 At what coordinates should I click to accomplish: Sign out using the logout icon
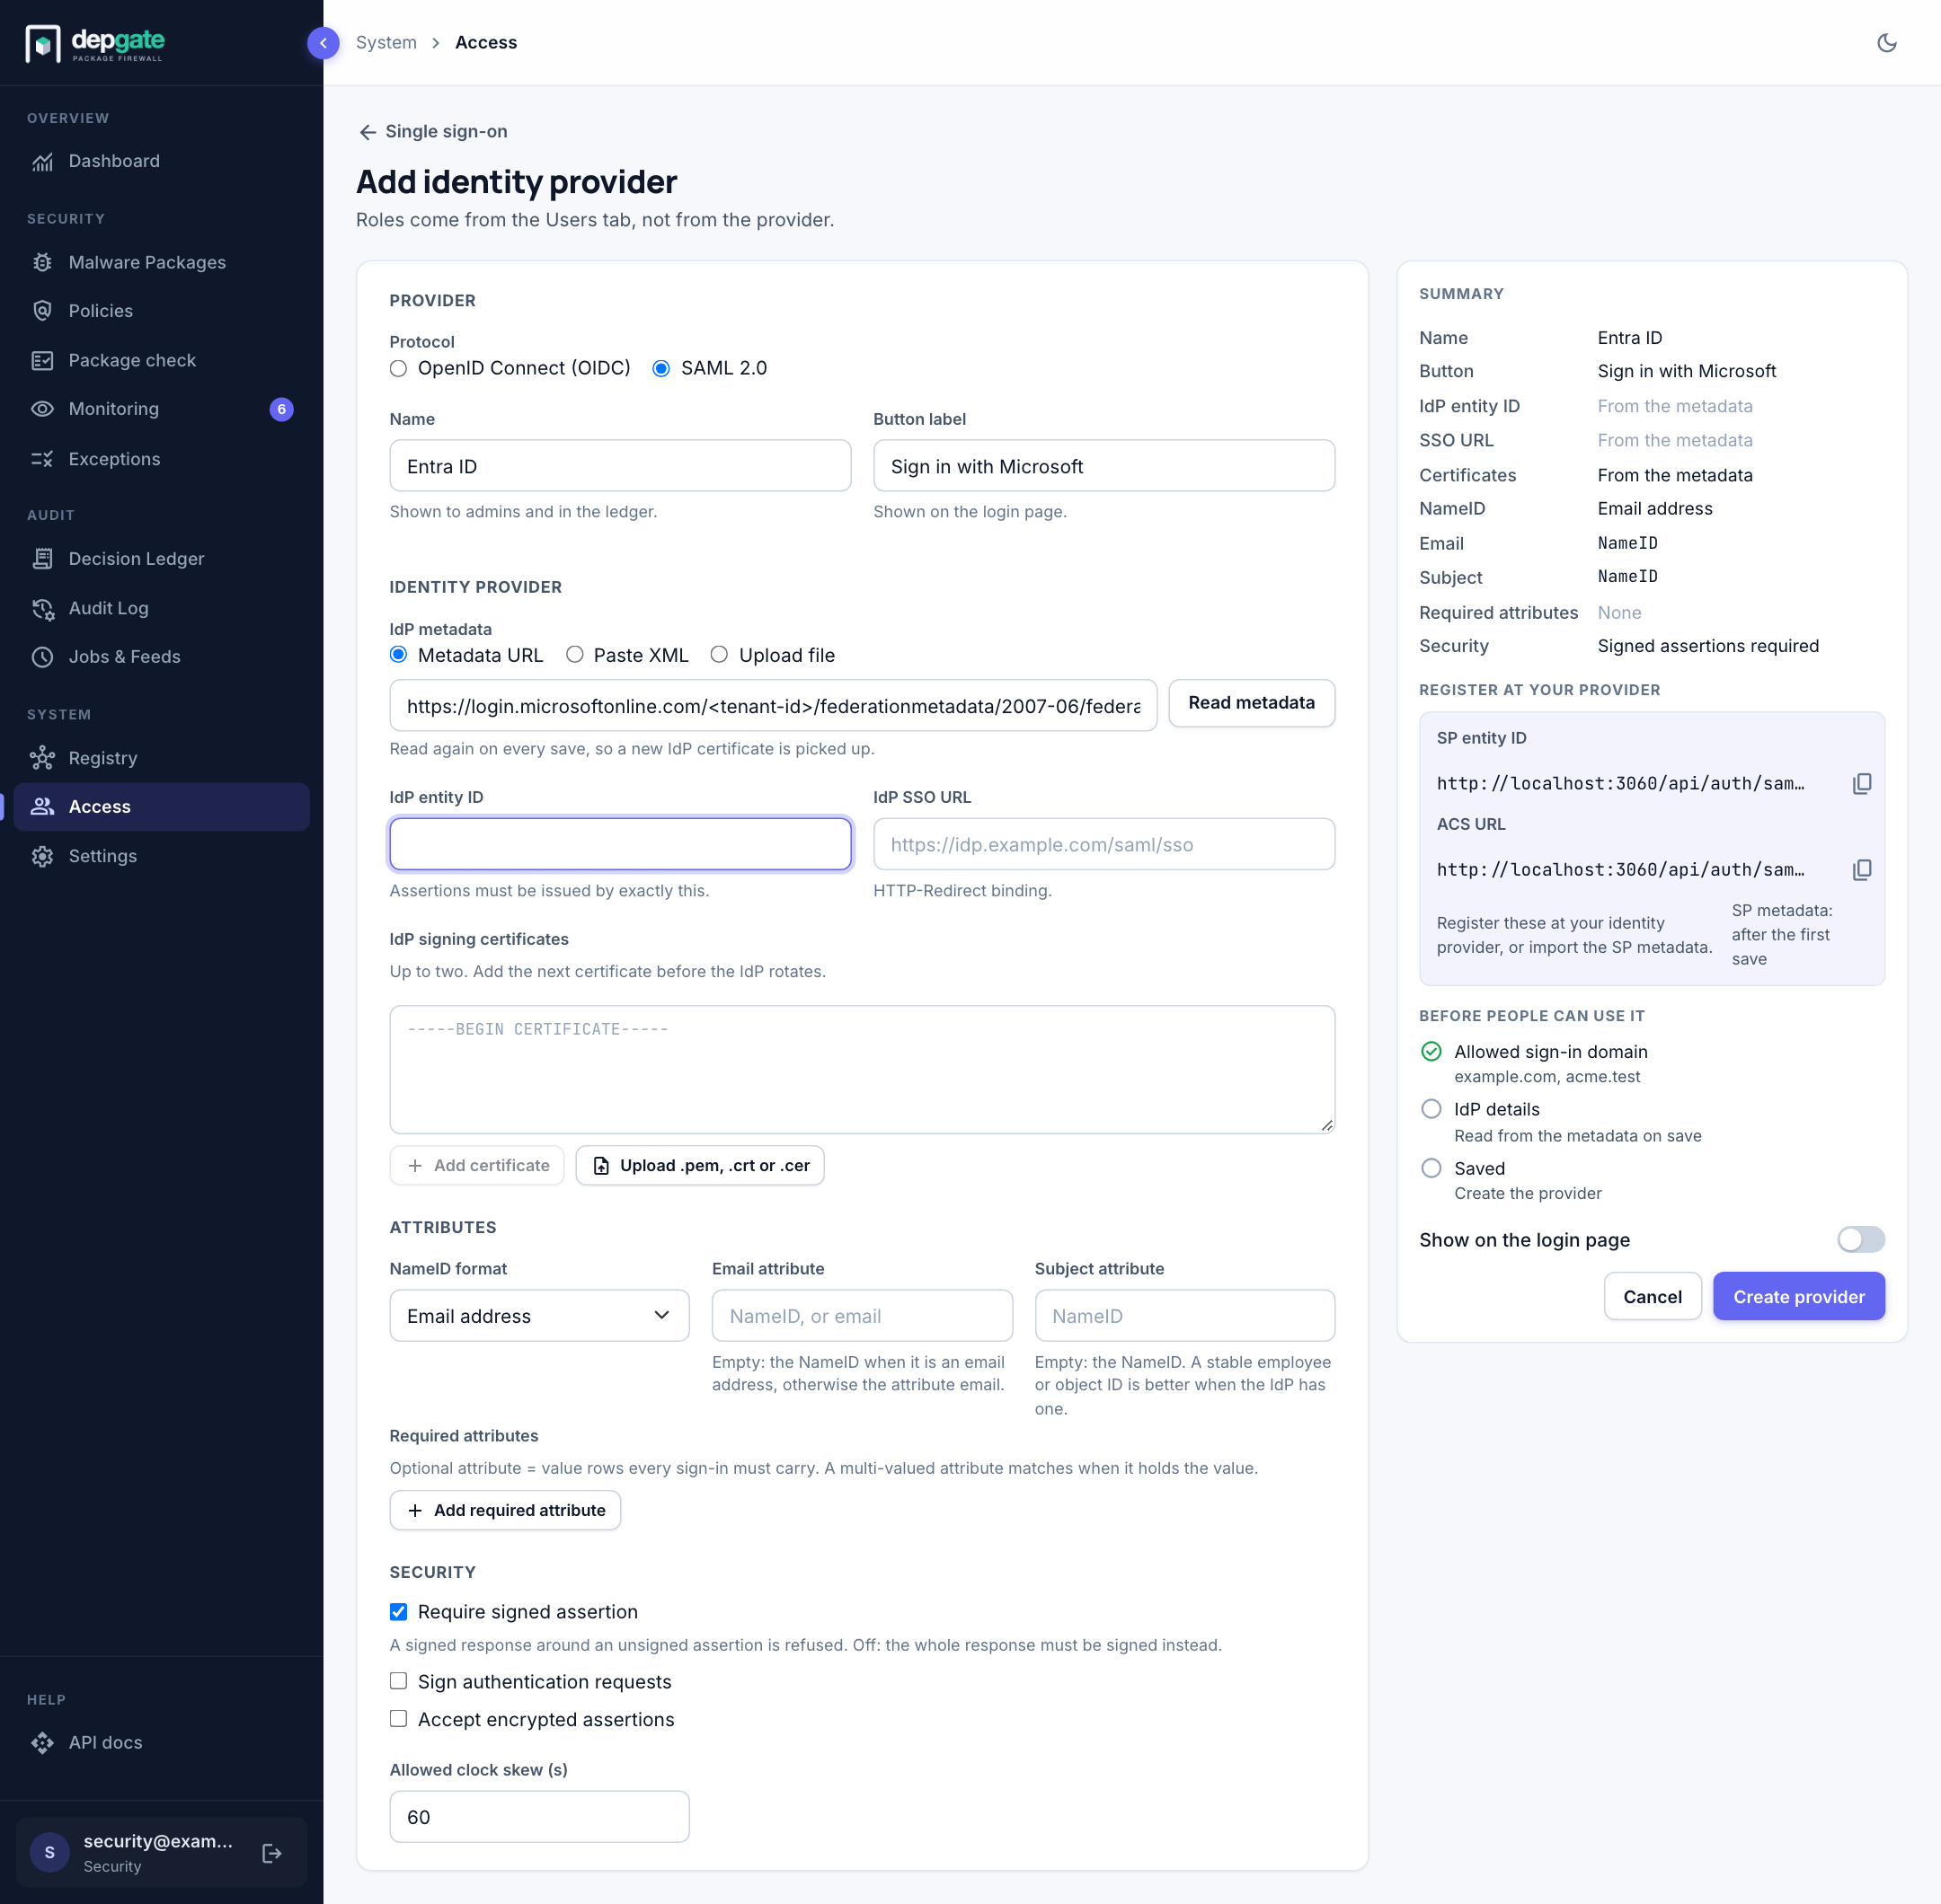pos(272,1853)
